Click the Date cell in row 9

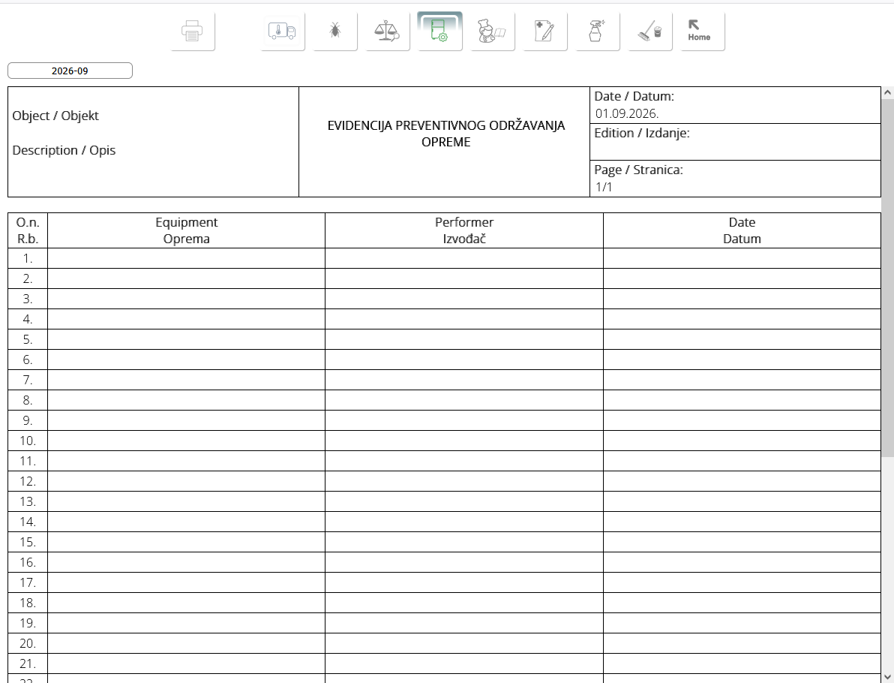pyautogui.click(x=742, y=420)
